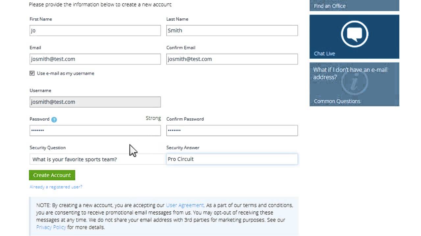Click into the Confirm Email field
Viewport: 421px width, 236px height.
click(x=232, y=59)
